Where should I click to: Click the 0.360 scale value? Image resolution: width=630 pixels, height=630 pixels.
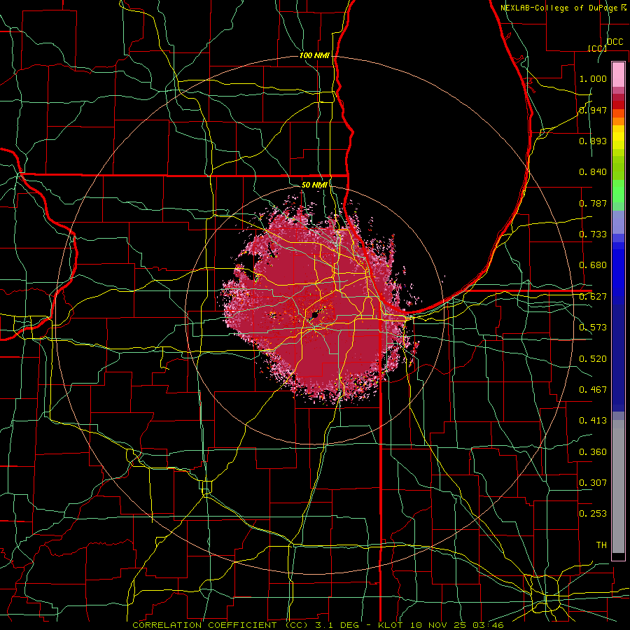coord(593,452)
